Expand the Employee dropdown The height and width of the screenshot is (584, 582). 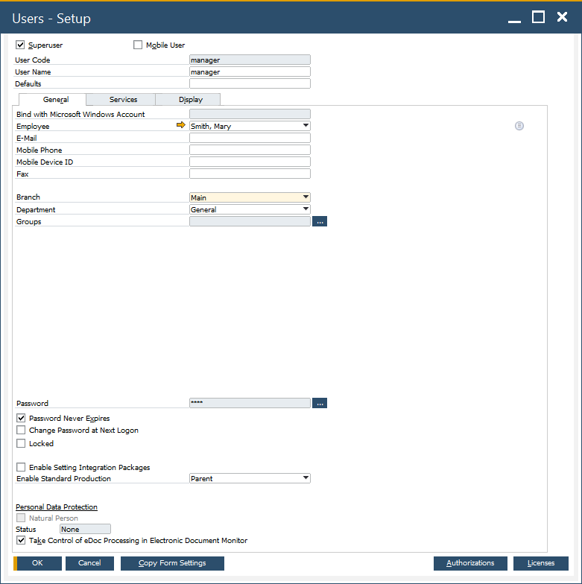[x=306, y=126]
